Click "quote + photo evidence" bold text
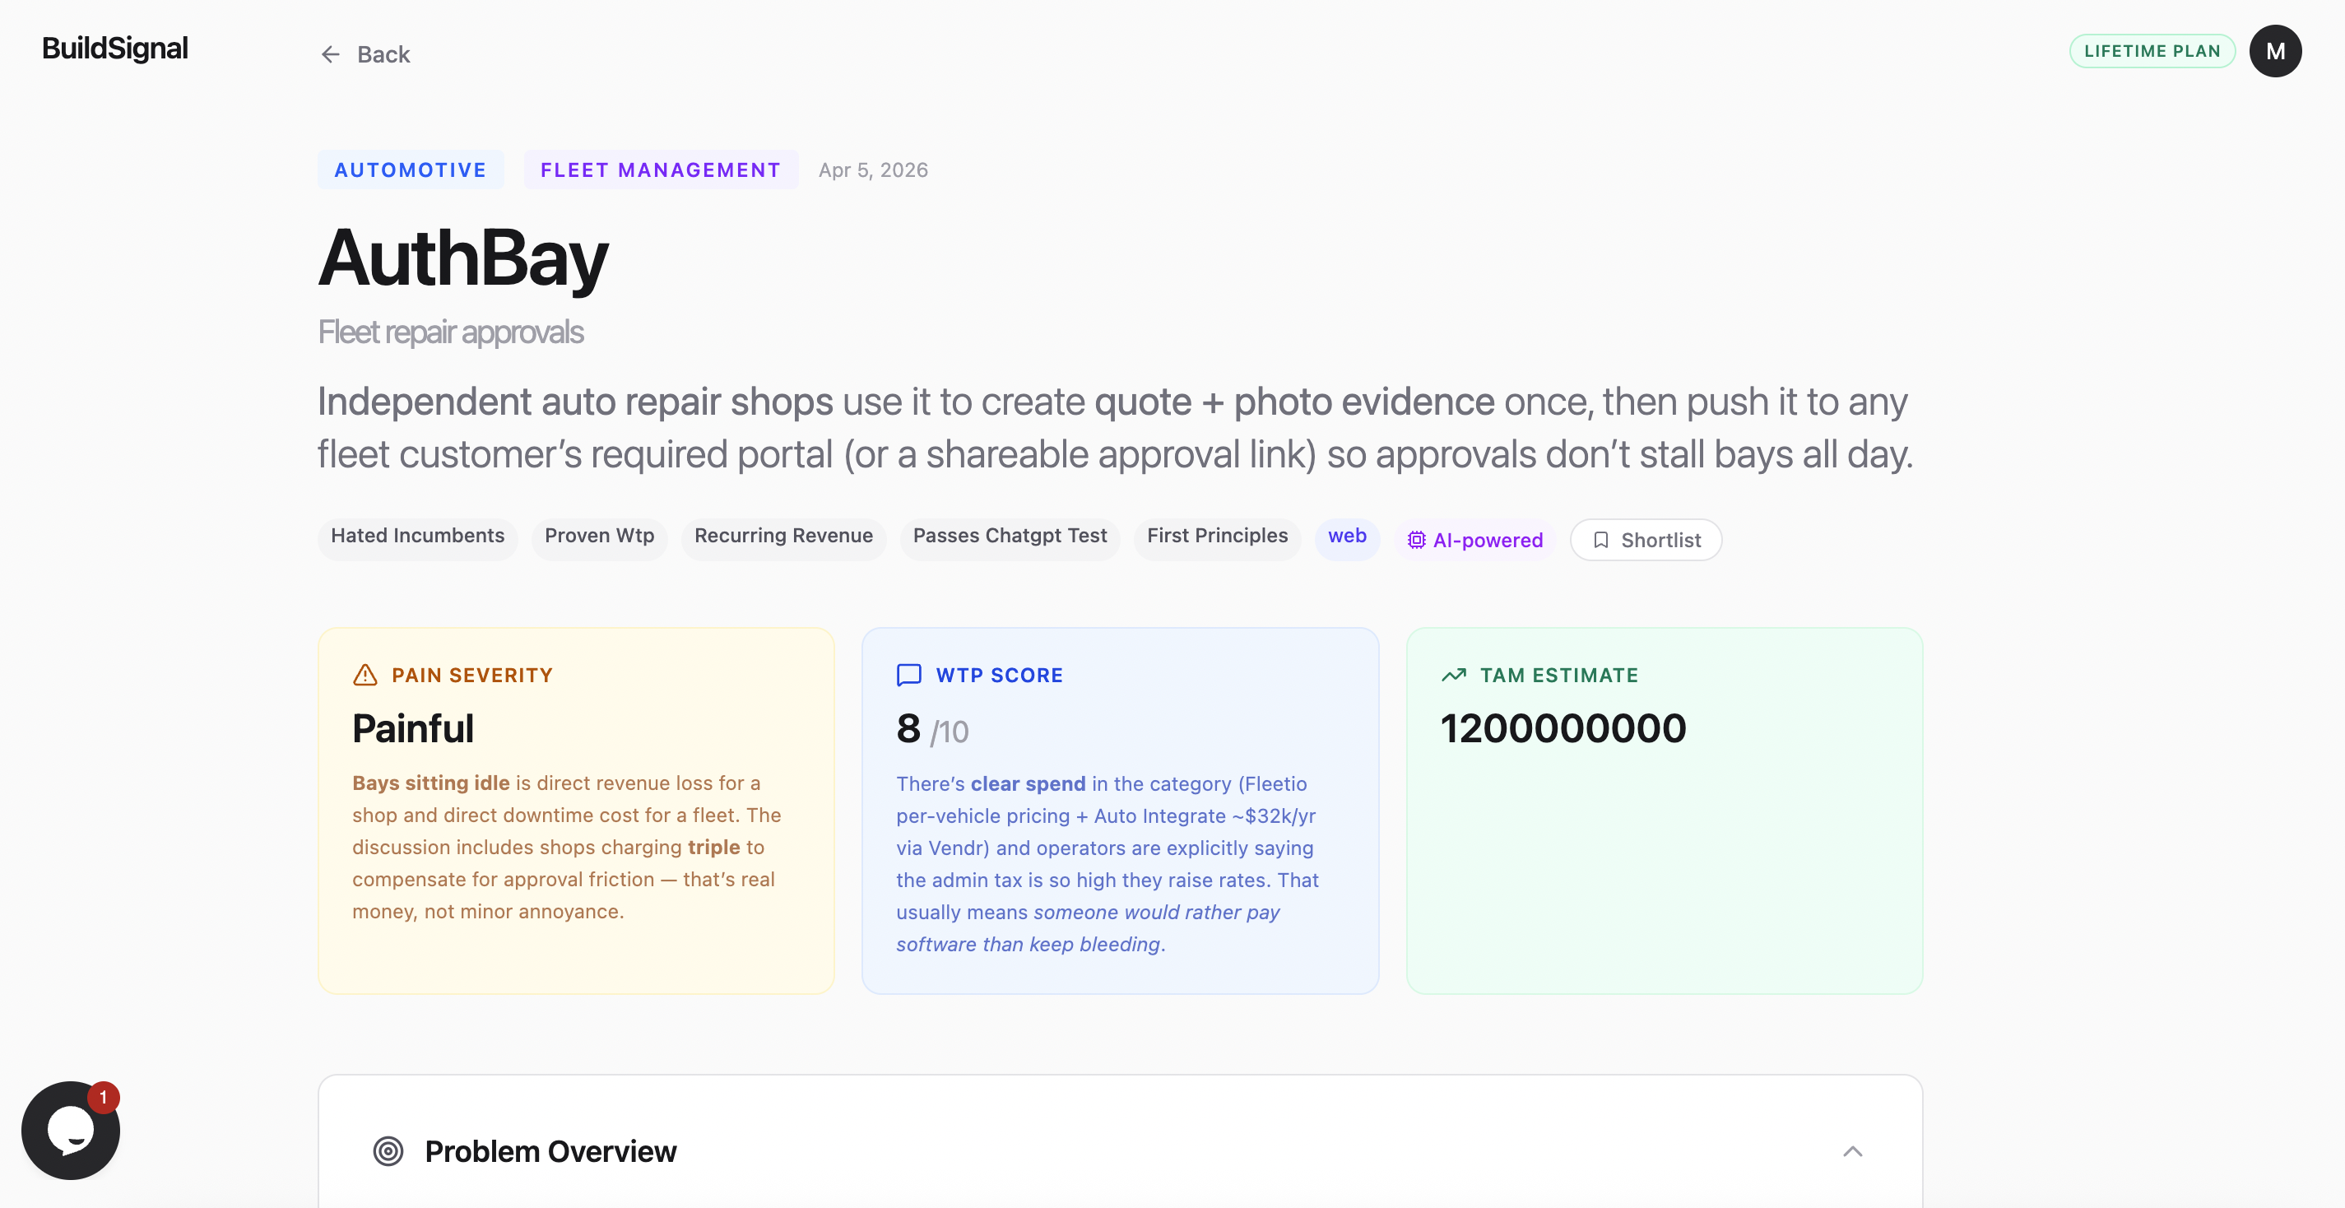The width and height of the screenshot is (2345, 1208). (1293, 402)
